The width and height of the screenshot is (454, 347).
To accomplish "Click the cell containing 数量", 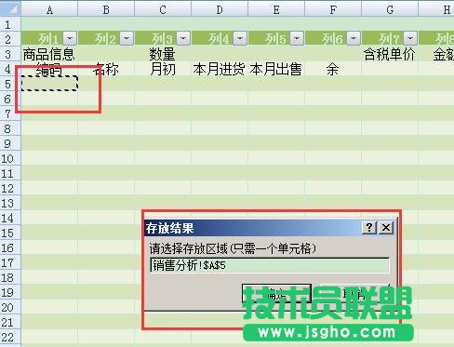I will pos(163,54).
